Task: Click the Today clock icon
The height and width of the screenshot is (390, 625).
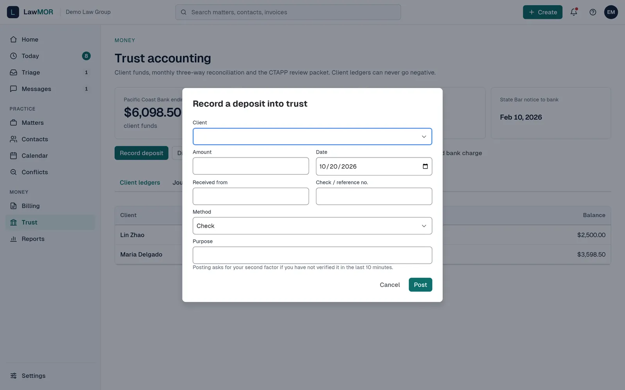Action: (x=13, y=56)
